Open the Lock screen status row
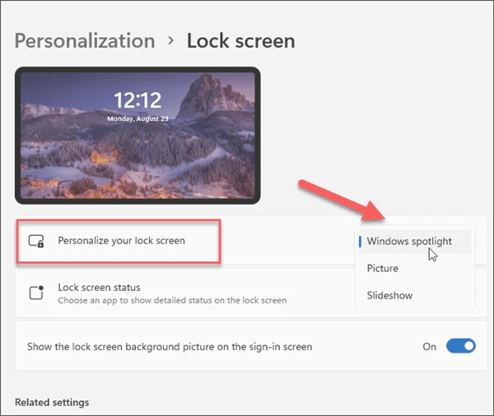This screenshot has height=416, width=494. [x=251, y=293]
